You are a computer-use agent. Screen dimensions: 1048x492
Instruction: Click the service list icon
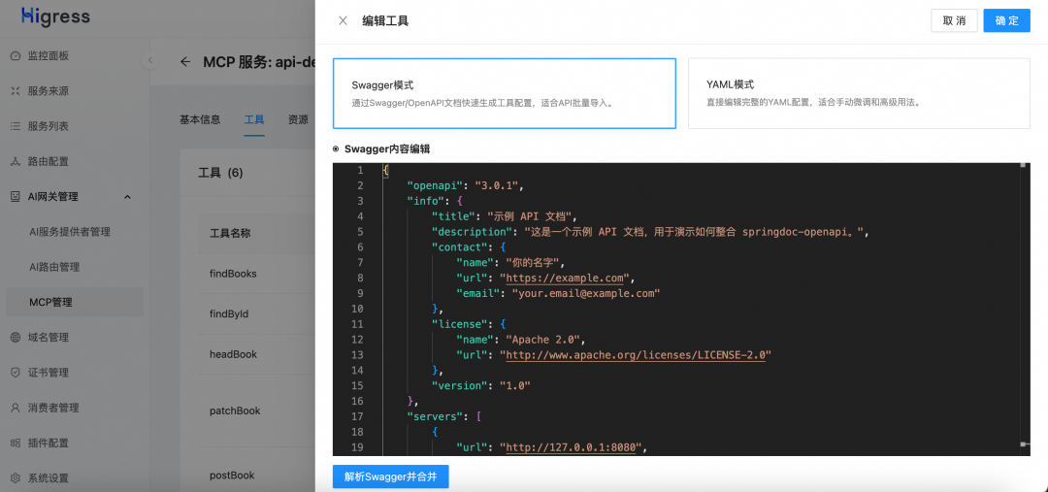coord(16,126)
